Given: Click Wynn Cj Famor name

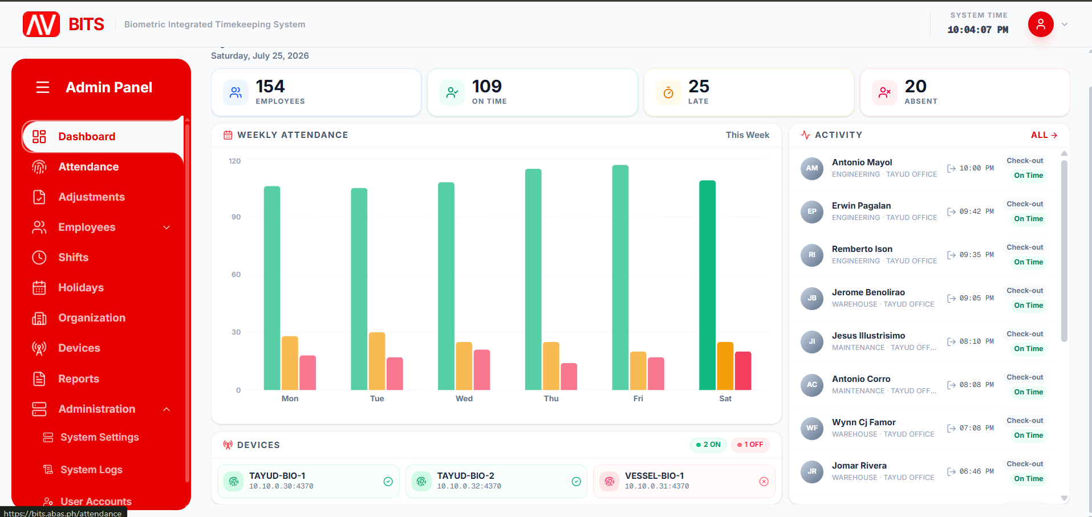Looking at the screenshot, I should click(863, 422).
